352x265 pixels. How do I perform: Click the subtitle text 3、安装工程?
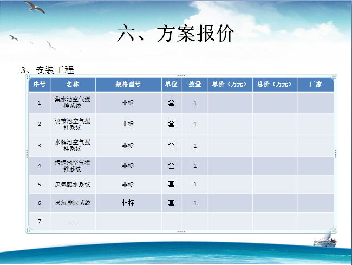click(x=47, y=70)
